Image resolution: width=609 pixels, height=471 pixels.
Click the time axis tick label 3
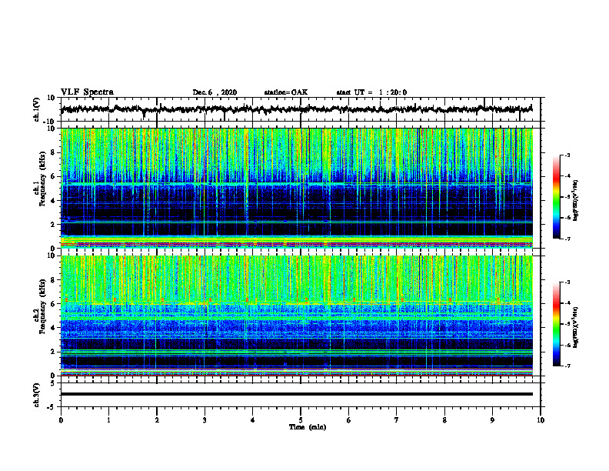click(205, 420)
